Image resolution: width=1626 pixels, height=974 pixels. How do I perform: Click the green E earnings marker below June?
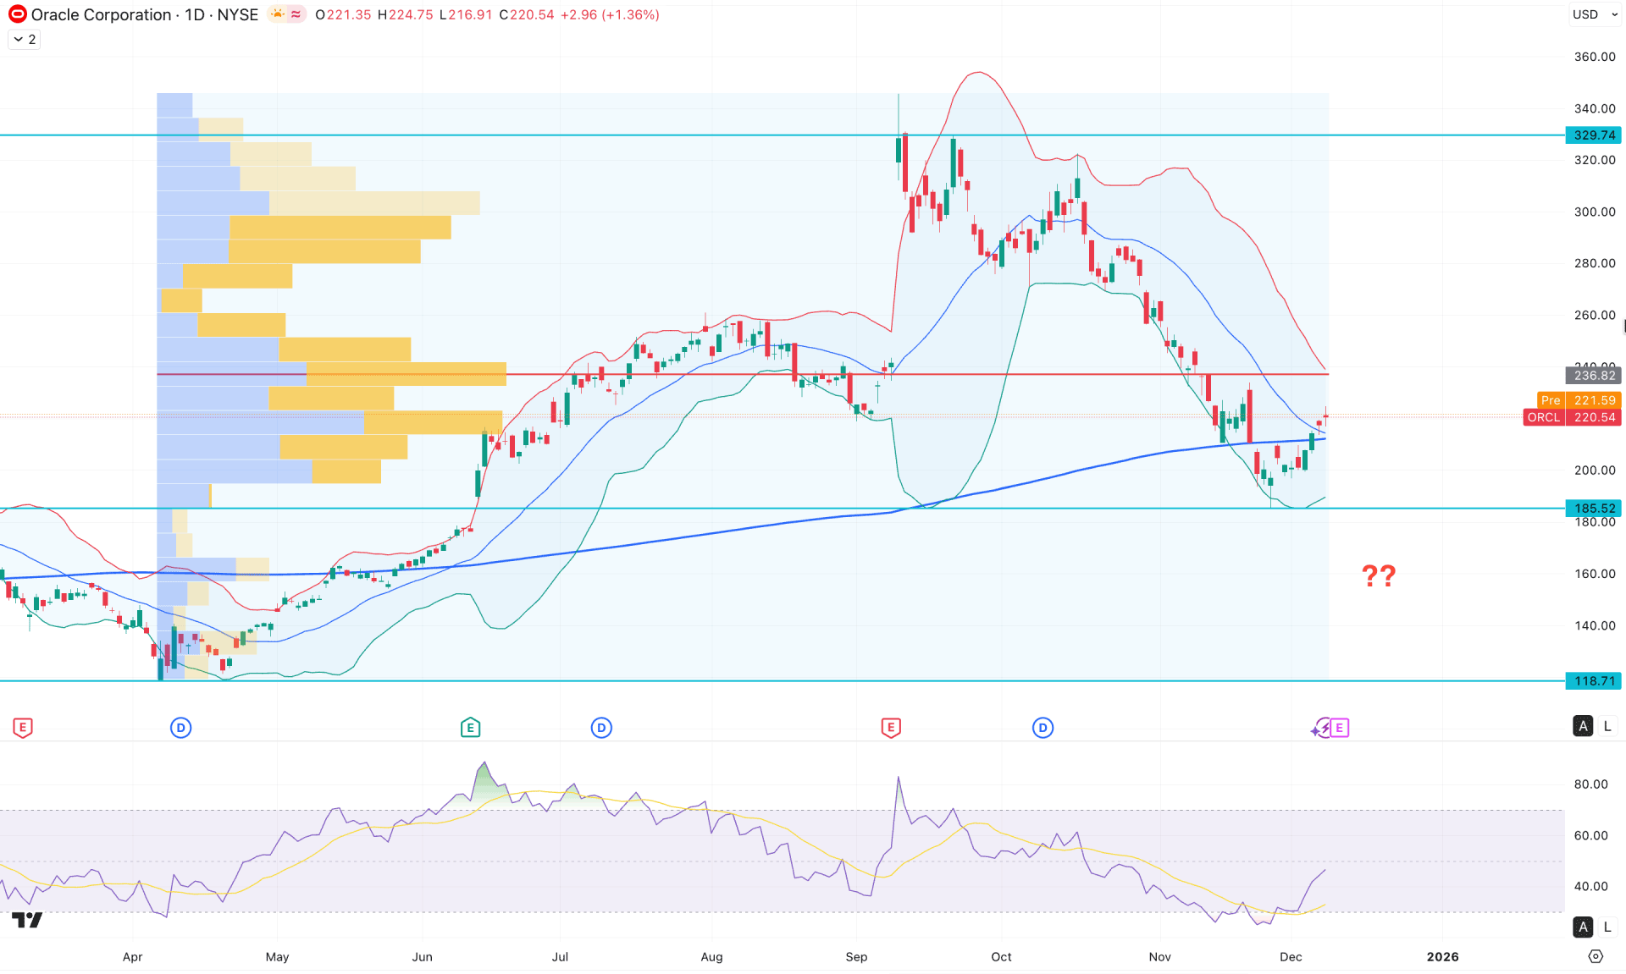(471, 727)
